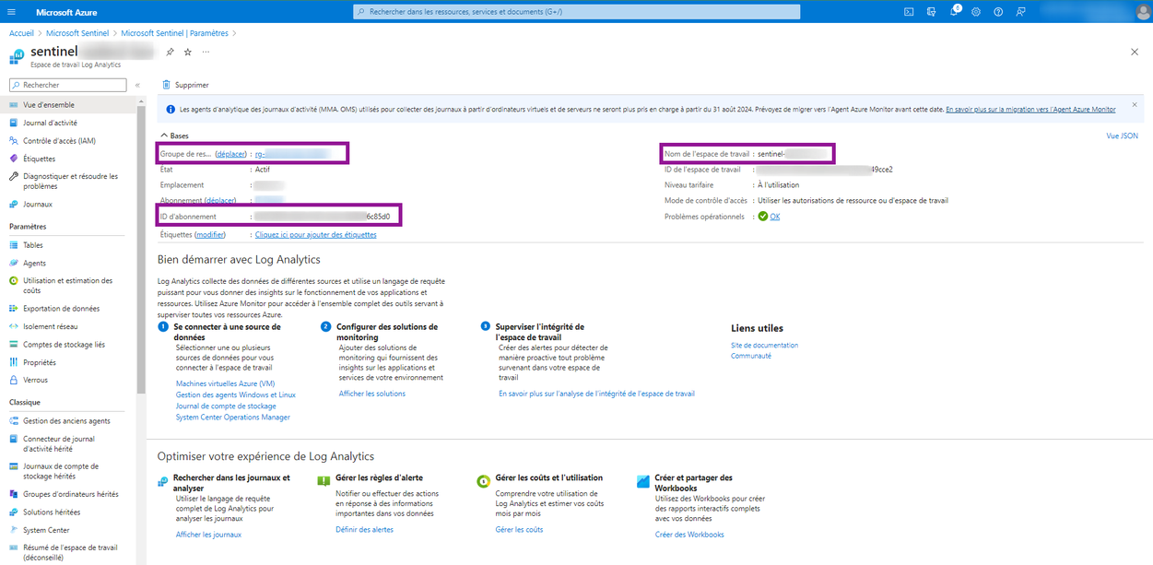Open the OK operational problems link
Viewport: 1153px width, 565px height.
pyautogui.click(x=775, y=217)
